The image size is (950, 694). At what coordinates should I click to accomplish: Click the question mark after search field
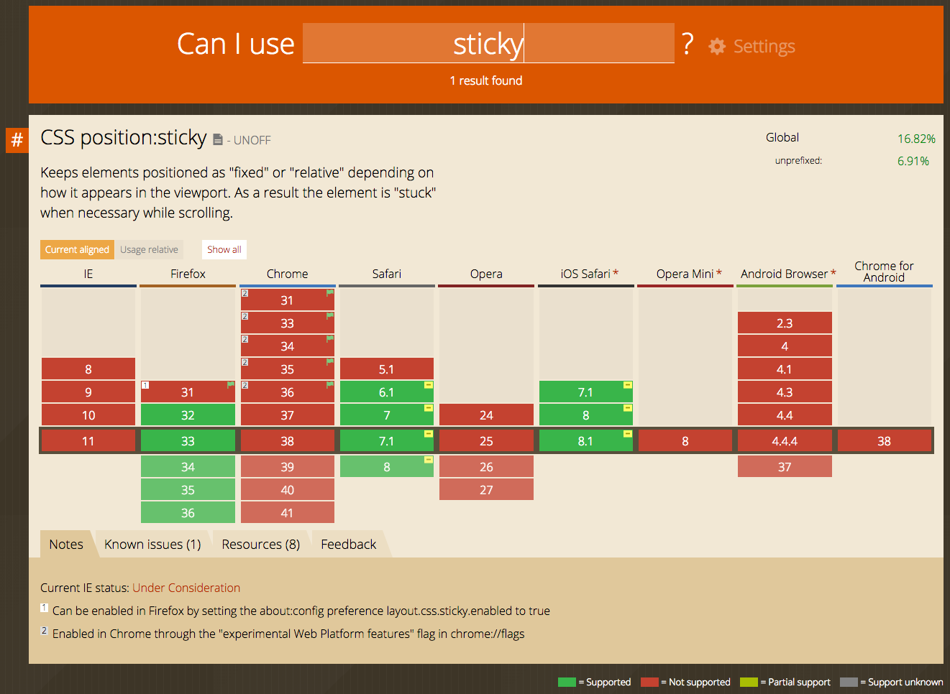pyautogui.click(x=688, y=44)
